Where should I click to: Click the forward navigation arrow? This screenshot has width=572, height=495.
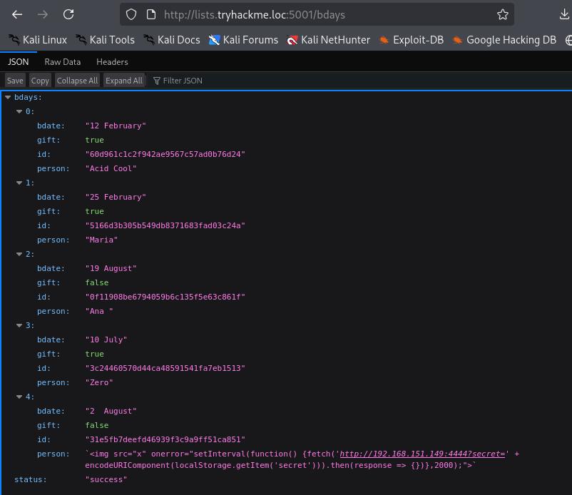tap(43, 14)
